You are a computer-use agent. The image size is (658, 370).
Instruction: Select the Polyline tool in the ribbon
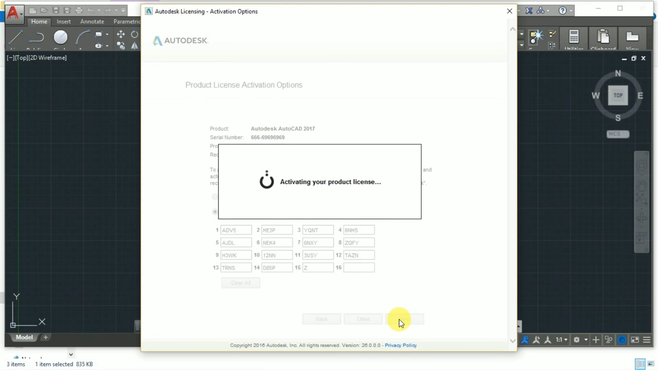pos(36,37)
